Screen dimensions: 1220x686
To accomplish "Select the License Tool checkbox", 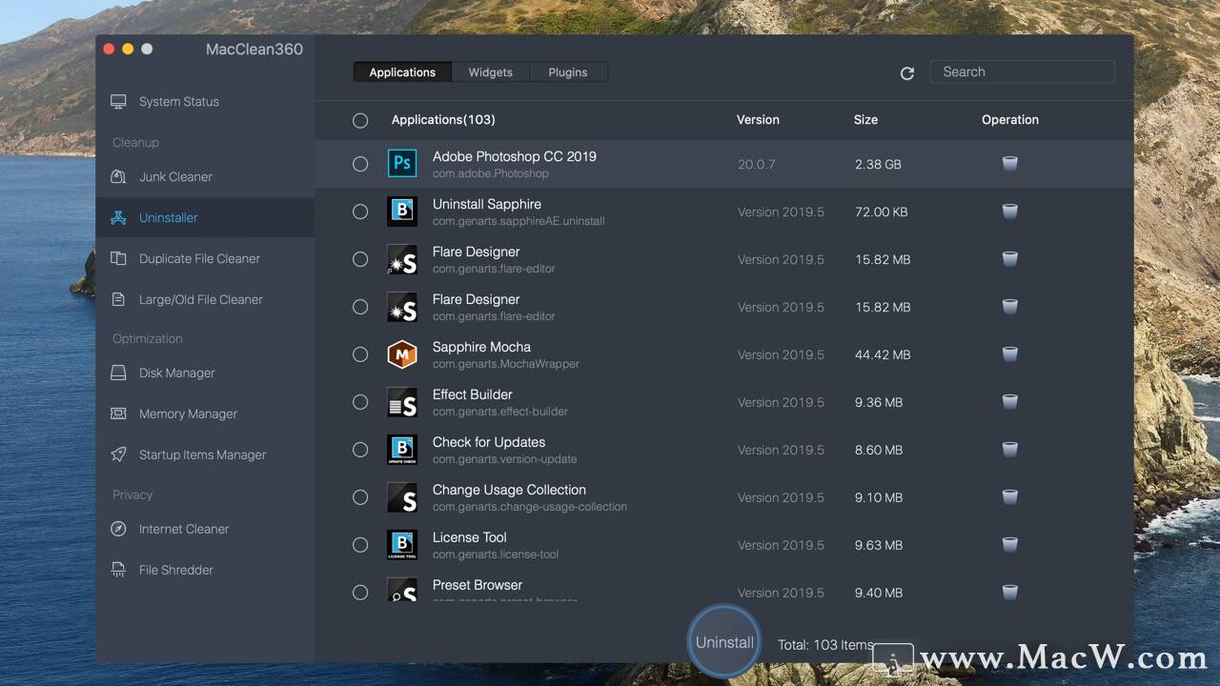I will point(360,545).
